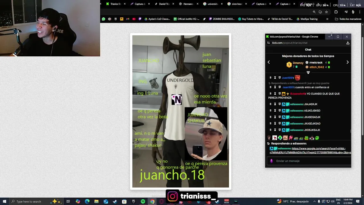Switch to the Trianiss Stream tab

[116, 4]
